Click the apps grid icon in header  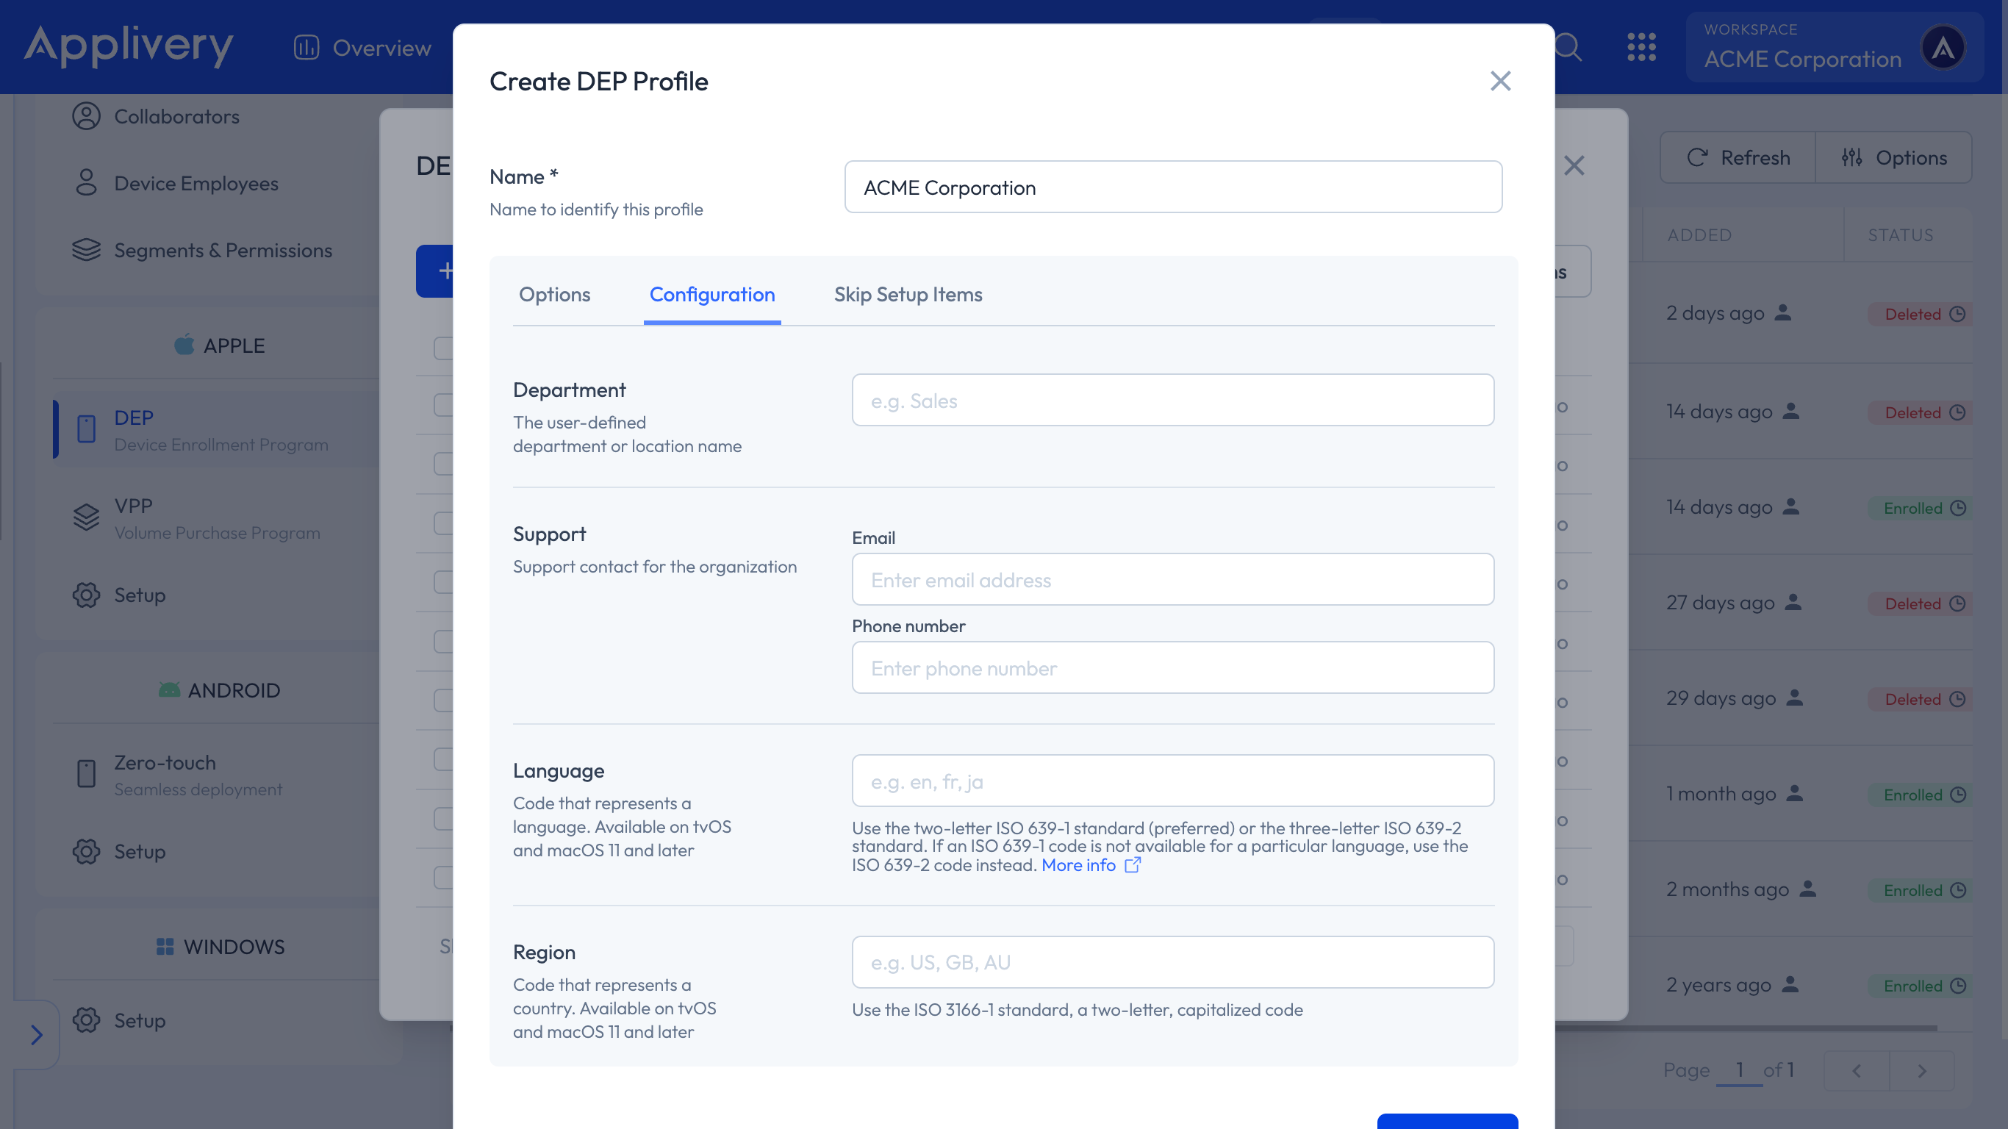(x=1641, y=47)
